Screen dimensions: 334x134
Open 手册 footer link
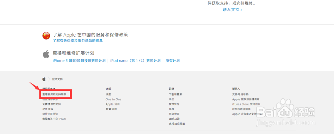point(171,99)
